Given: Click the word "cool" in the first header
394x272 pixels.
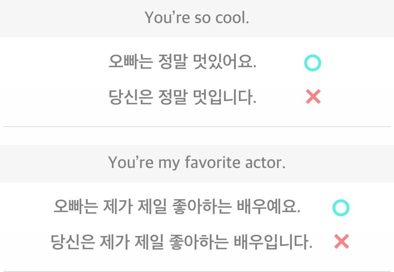Looking at the screenshot, I should tap(231, 18).
